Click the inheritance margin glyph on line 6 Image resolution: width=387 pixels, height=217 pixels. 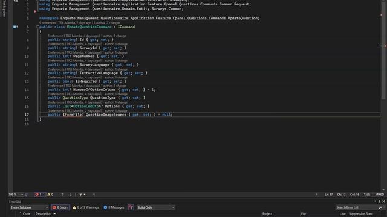click(15, 27)
